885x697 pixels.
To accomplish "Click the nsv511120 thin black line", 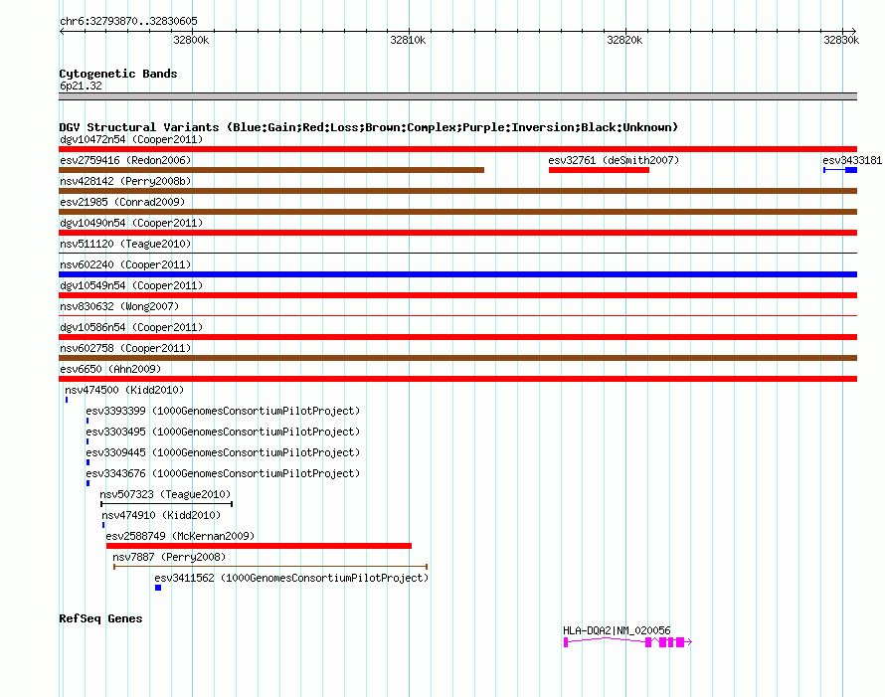I will (x=457, y=254).
